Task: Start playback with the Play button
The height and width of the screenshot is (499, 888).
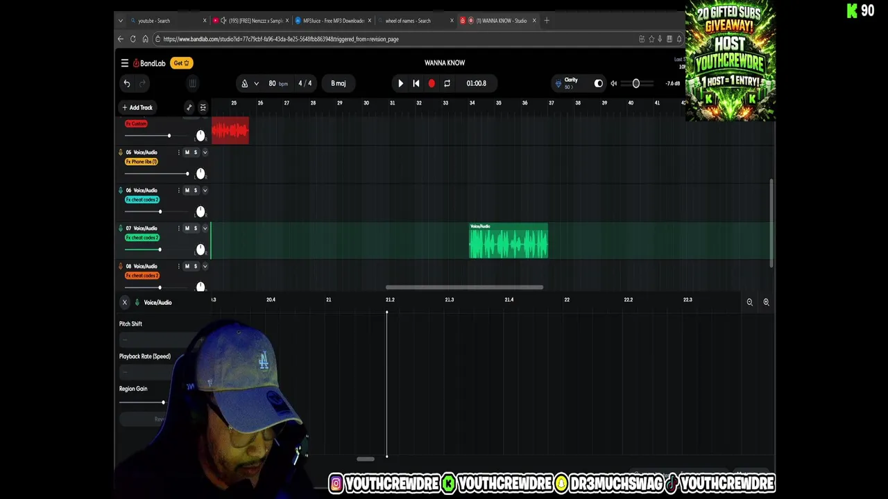Action: (x=400, y=83)
